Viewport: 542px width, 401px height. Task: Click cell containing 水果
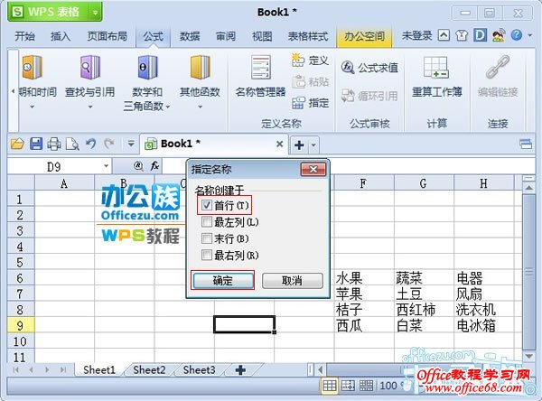[x=364, y=277]
